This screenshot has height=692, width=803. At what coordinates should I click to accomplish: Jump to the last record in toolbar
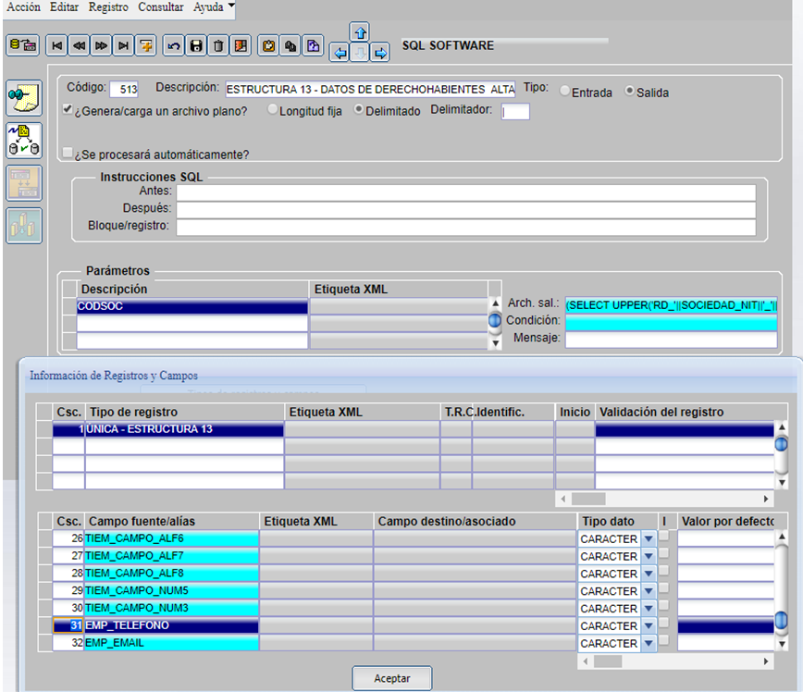pyautogui.click(x=123, y=45)
